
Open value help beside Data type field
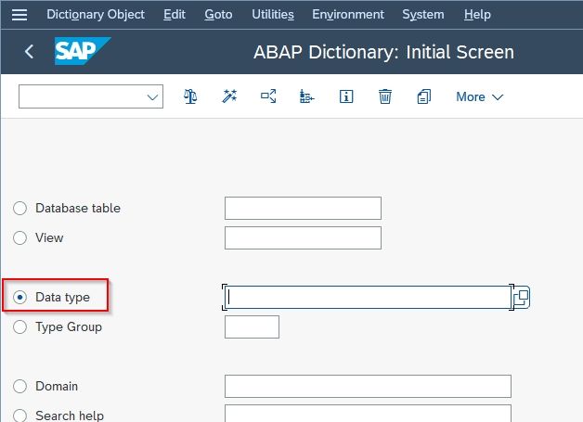[522, 297]
